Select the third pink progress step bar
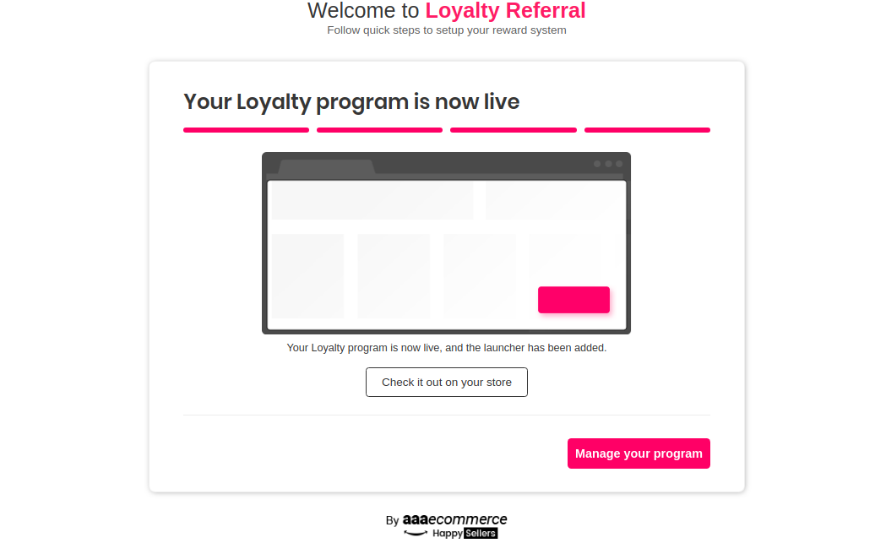Viewport: 886px width, 543px height. click(513, 130)
